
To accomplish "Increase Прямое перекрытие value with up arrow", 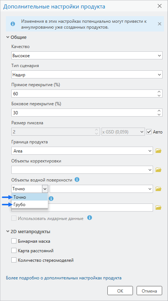I will (x=159, y=92).
